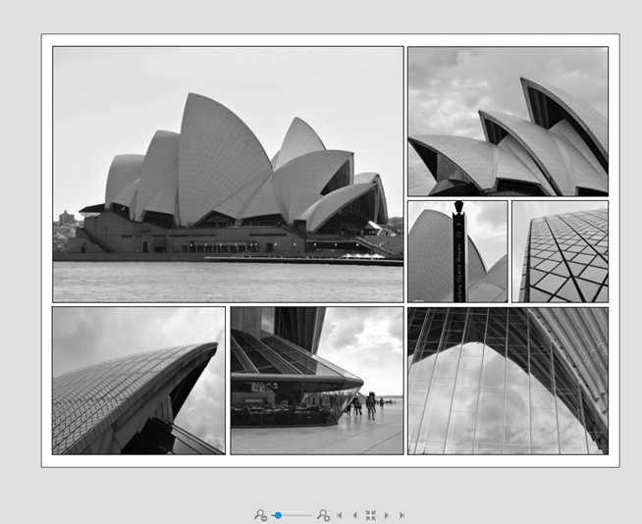This screenshot has width=642, height=524.
Task: Go to the previous page arrow
Action: (x=354, y=515)
